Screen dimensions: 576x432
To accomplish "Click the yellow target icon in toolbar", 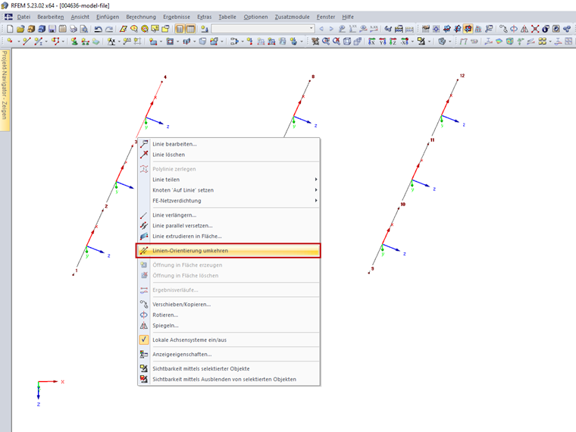I will pyautogui.click(x=145, y=29).
